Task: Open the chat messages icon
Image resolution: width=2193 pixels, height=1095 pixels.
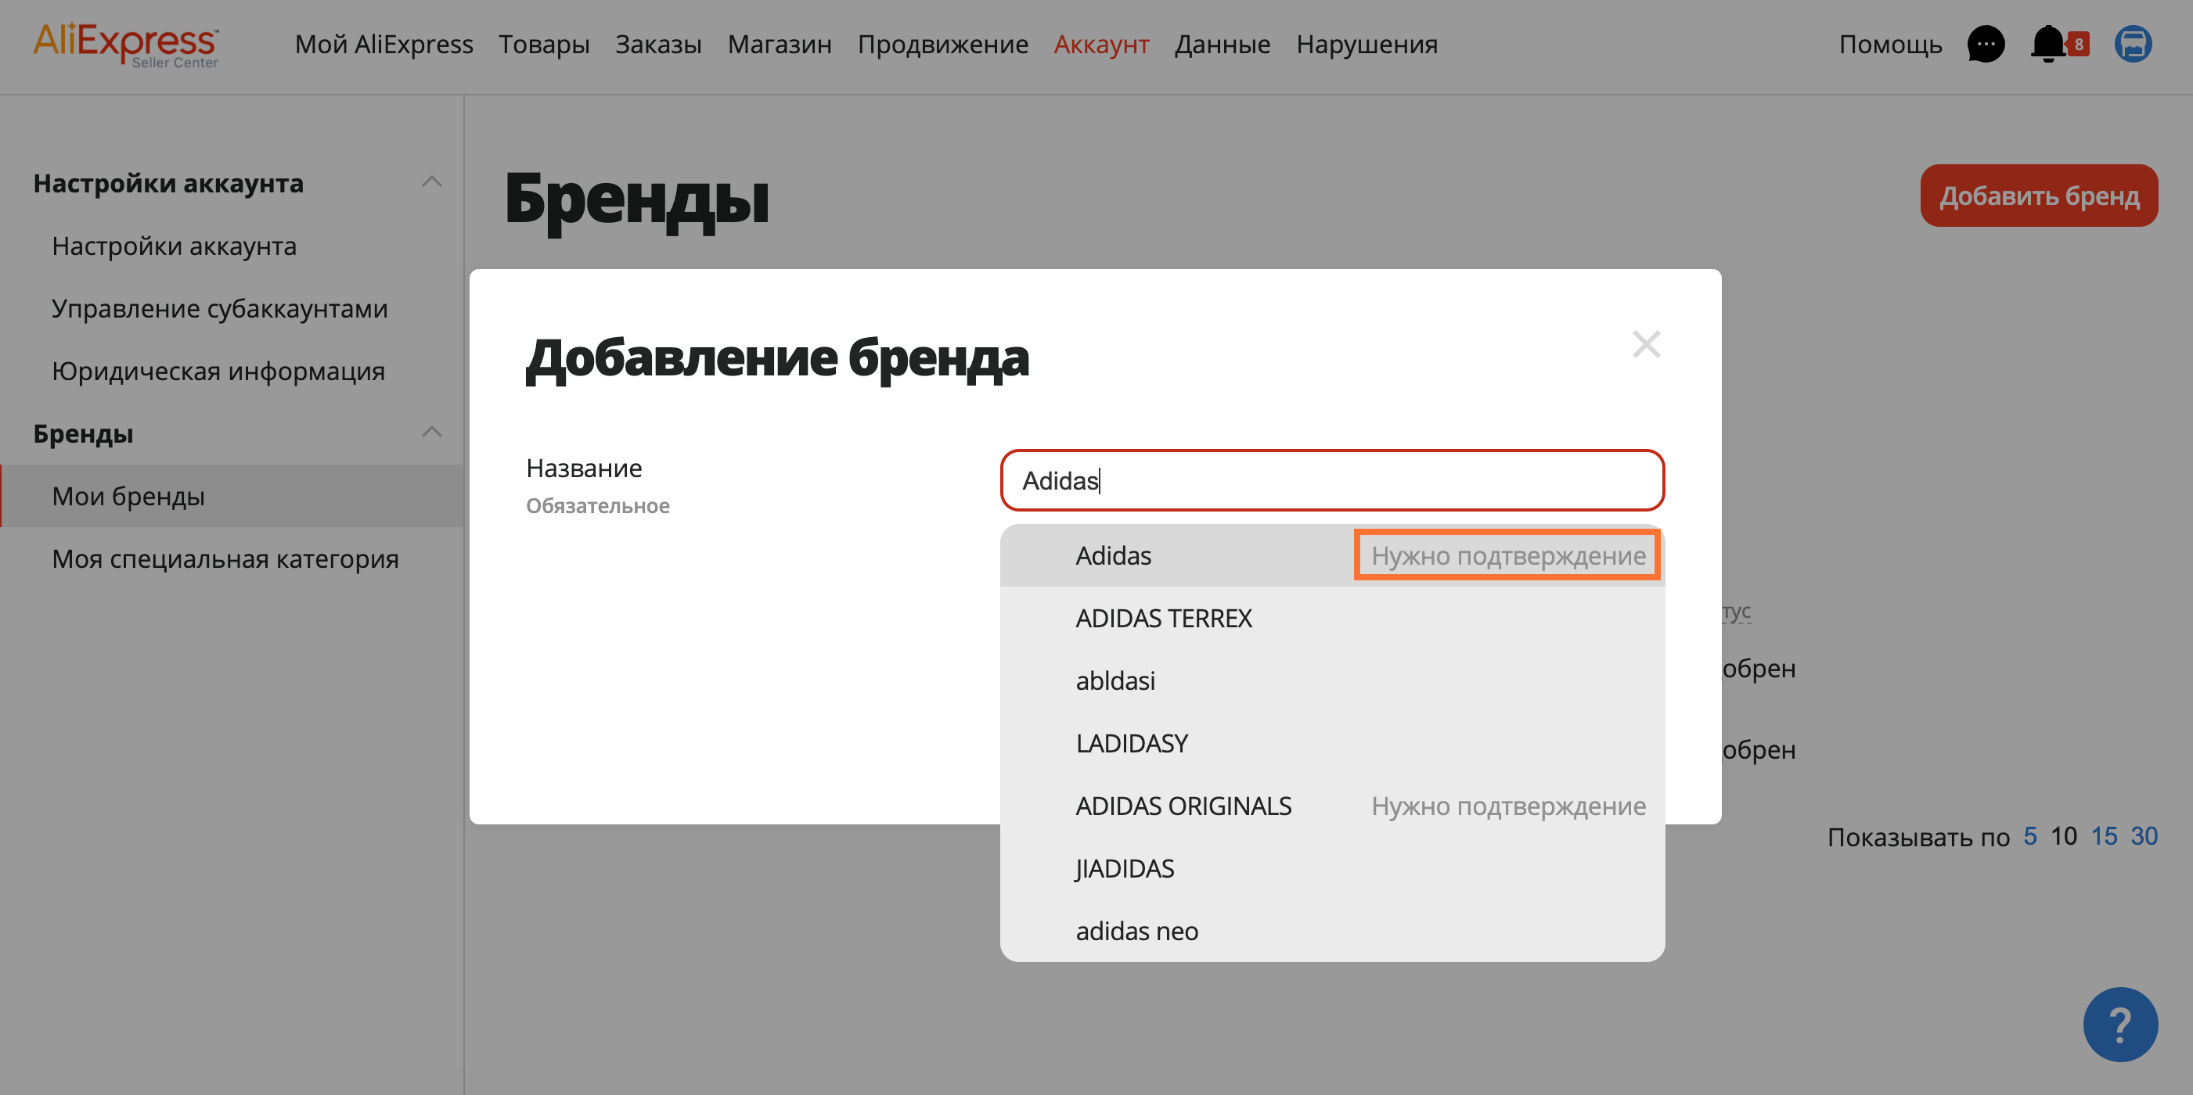Action: pos(1985,45)
